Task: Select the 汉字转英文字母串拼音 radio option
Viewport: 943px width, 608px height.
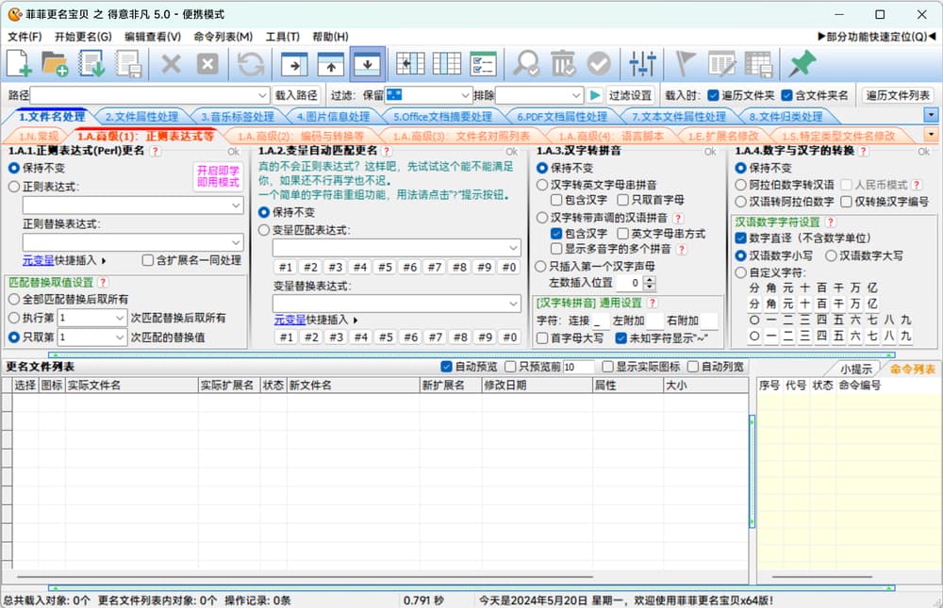Action: (x=542, y=185)
